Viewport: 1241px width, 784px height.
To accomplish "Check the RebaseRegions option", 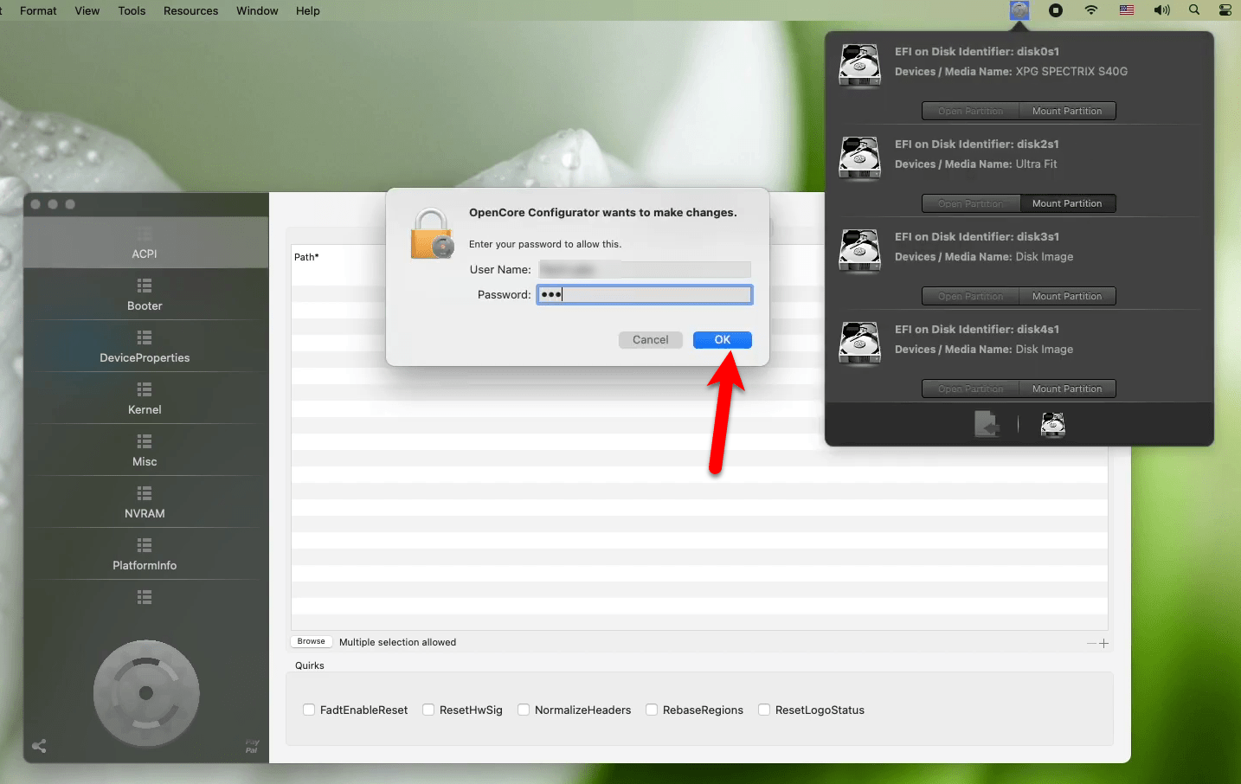I will pyautogui.click(x=652, y=710).
